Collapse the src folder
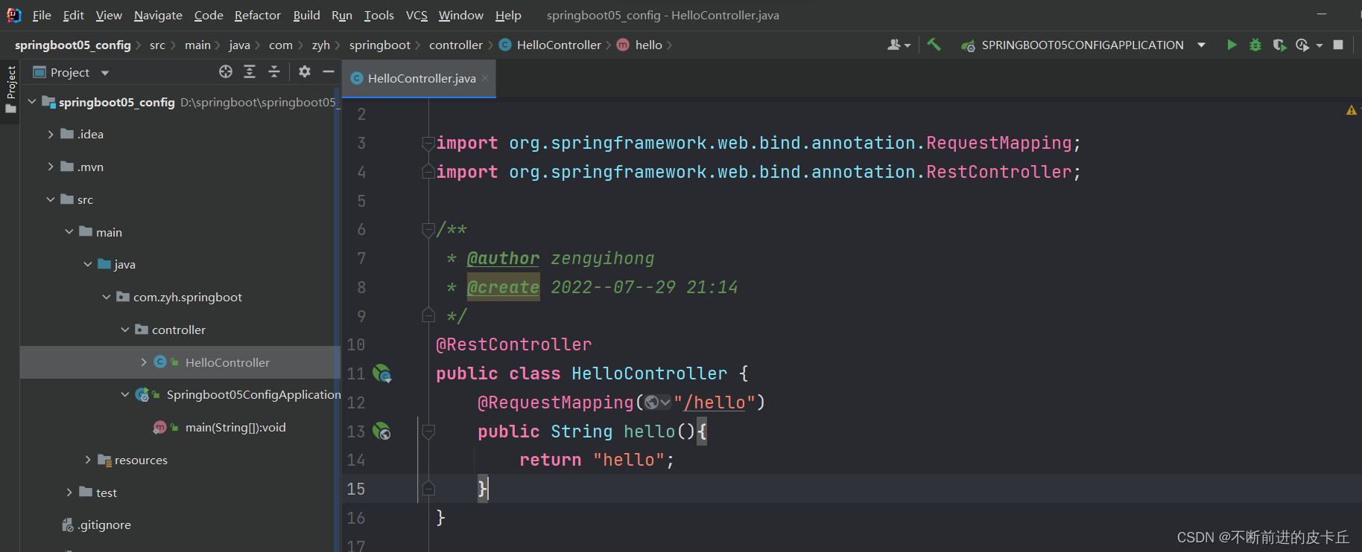 pos(51,199)
